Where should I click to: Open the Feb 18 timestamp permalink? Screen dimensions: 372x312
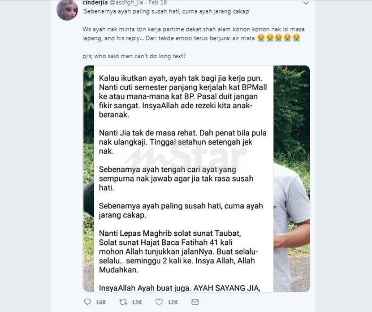point(157,3)
